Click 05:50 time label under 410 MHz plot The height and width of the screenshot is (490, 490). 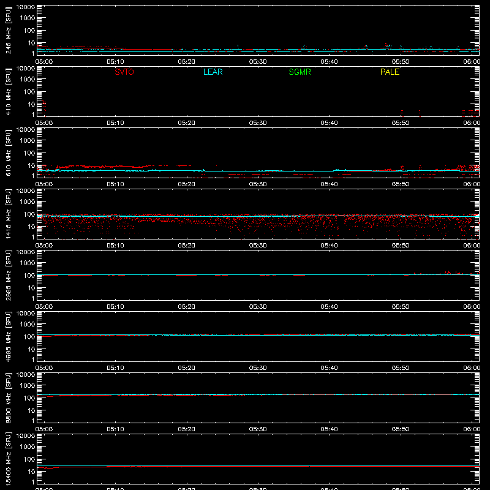tap(401, 123)
